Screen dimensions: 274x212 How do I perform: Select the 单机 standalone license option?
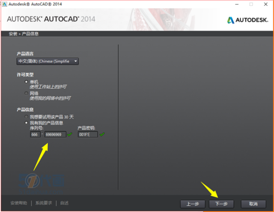click(26, 82)
